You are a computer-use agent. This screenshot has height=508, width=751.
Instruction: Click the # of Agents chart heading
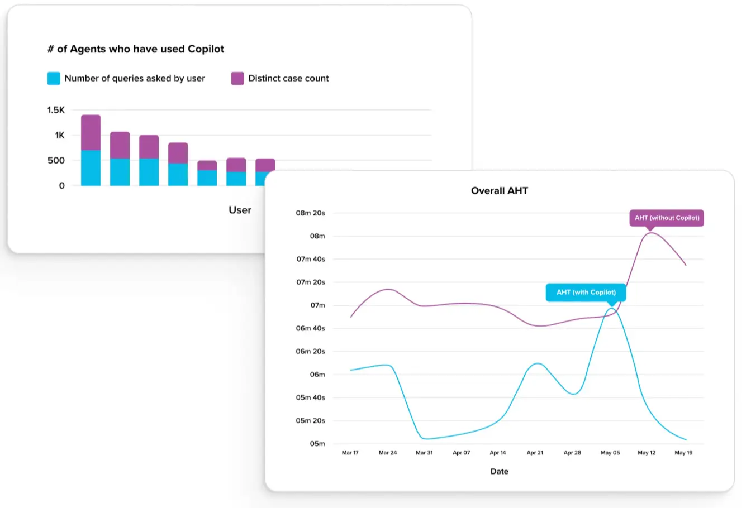point(135,49)
